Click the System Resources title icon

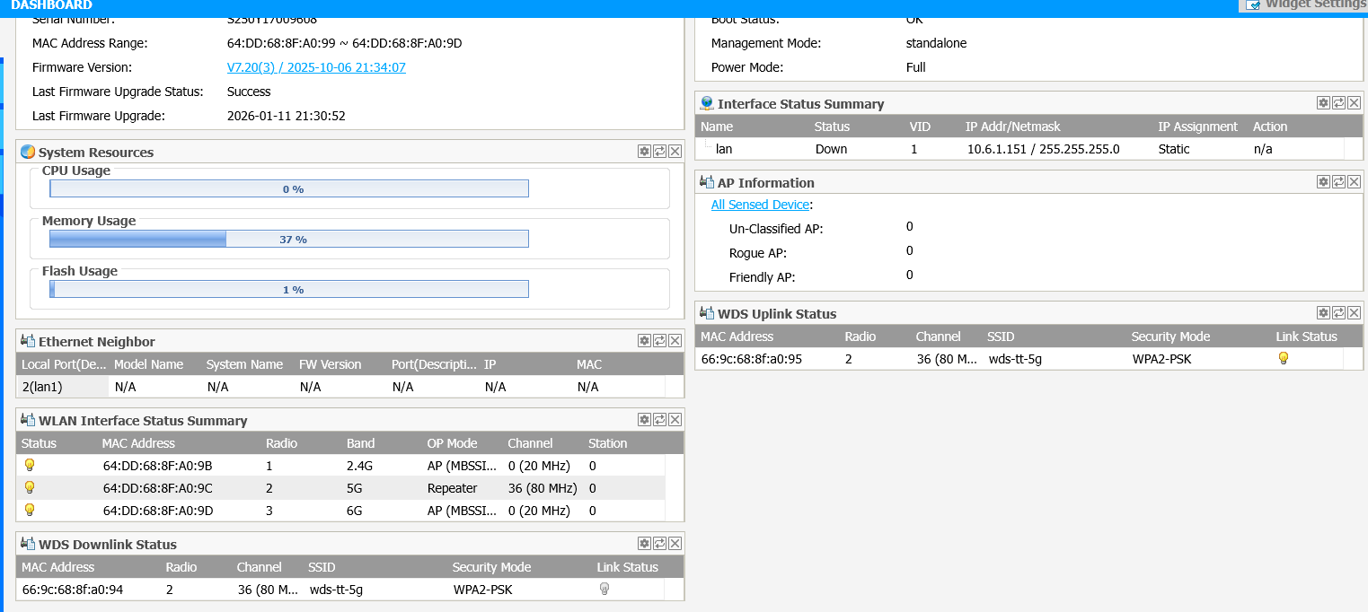pyautogui.click(x=28, y=152)
